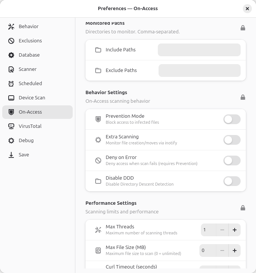The height and width of the screenshot is (273, 256).
Task: Turn on Extra Scanning toggle
Action: [x=232, y=140]
